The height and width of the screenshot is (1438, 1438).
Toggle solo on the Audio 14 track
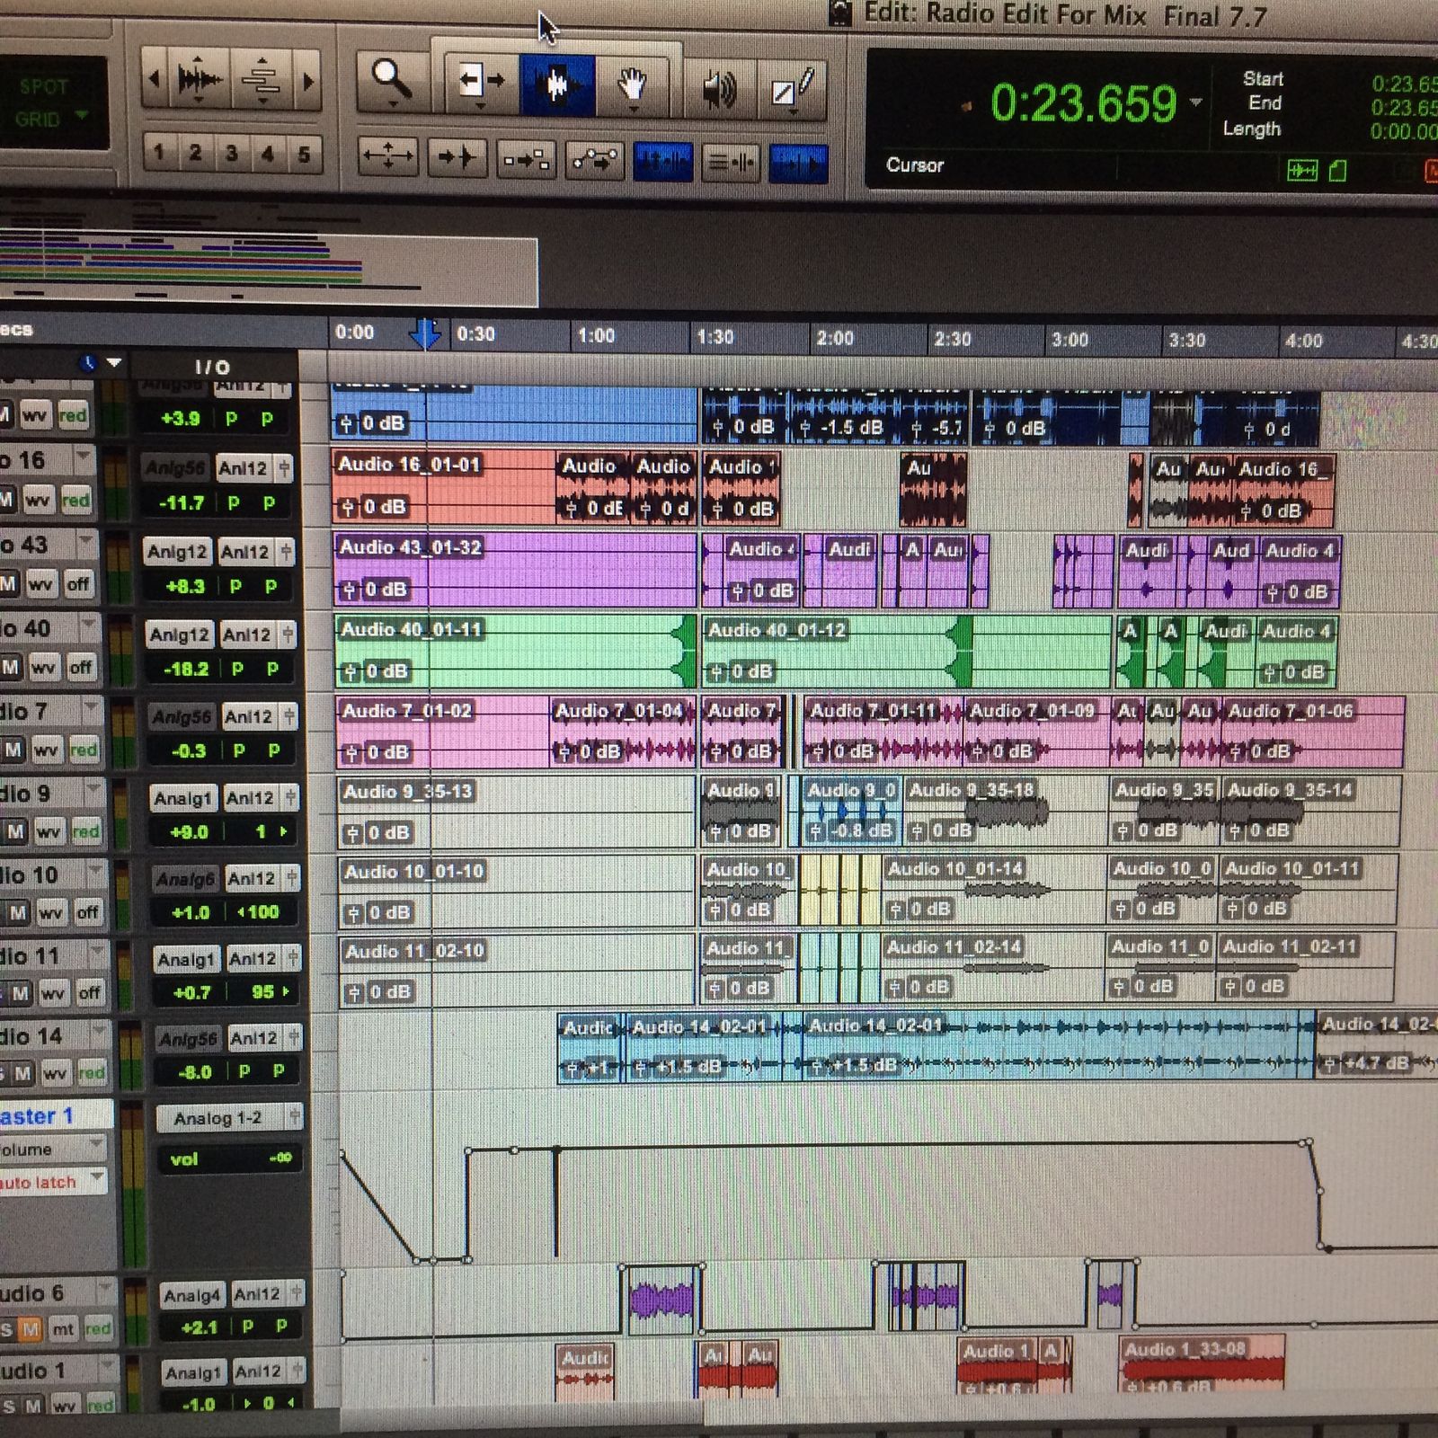pos(4,1072)
